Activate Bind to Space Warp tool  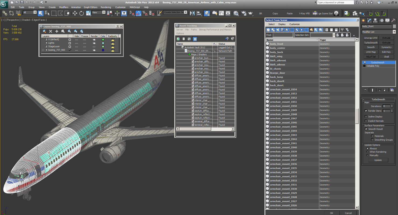pyautogui.click(x=18, y=13)
